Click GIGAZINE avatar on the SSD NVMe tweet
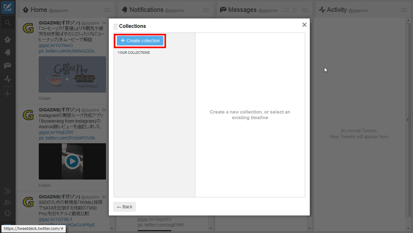This screenshot has width=413, height=233. 28,202
